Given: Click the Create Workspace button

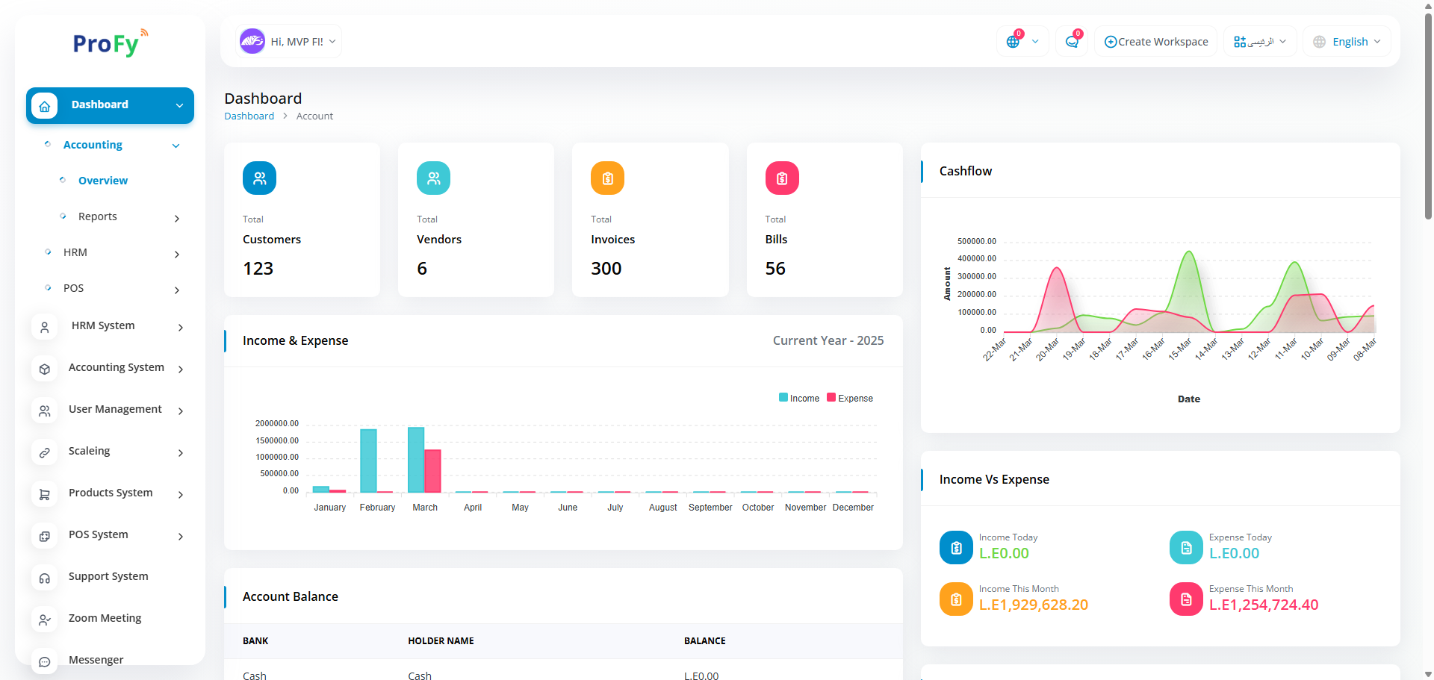Looking at the screenshot, I should click(x=1156, y=42).
